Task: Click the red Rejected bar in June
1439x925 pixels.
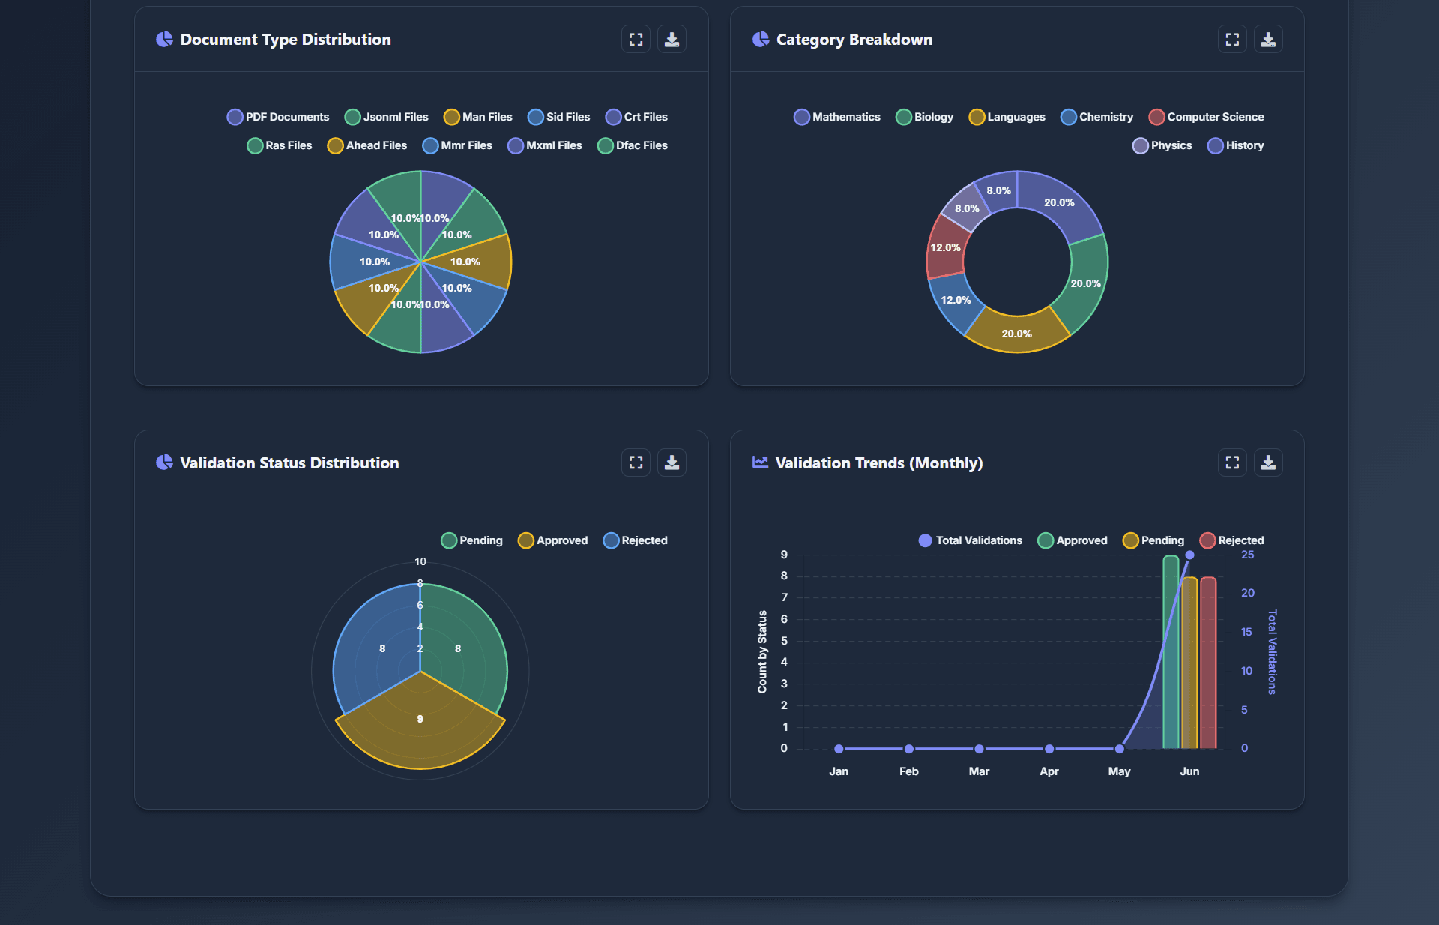Action: (x=1208, y=663)
